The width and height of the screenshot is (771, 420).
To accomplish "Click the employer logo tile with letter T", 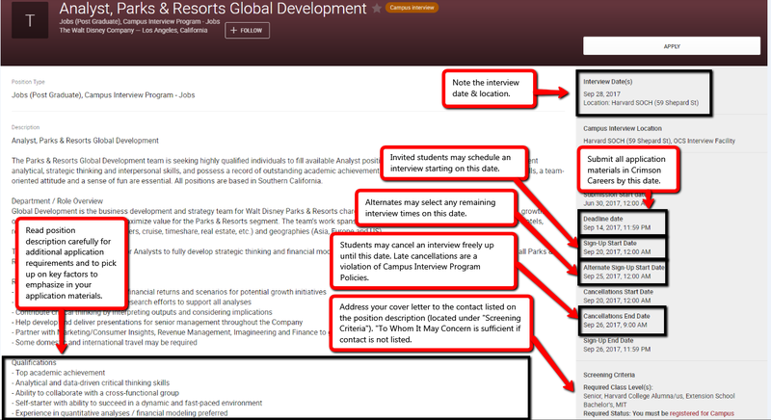I will pyautogui.click(x=30, y=20).
